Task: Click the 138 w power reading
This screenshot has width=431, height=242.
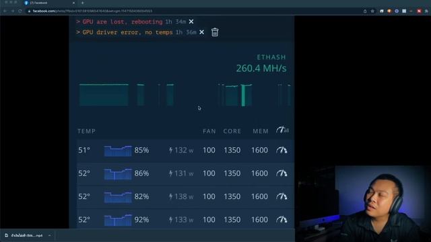Action: [x=181, y=196]
